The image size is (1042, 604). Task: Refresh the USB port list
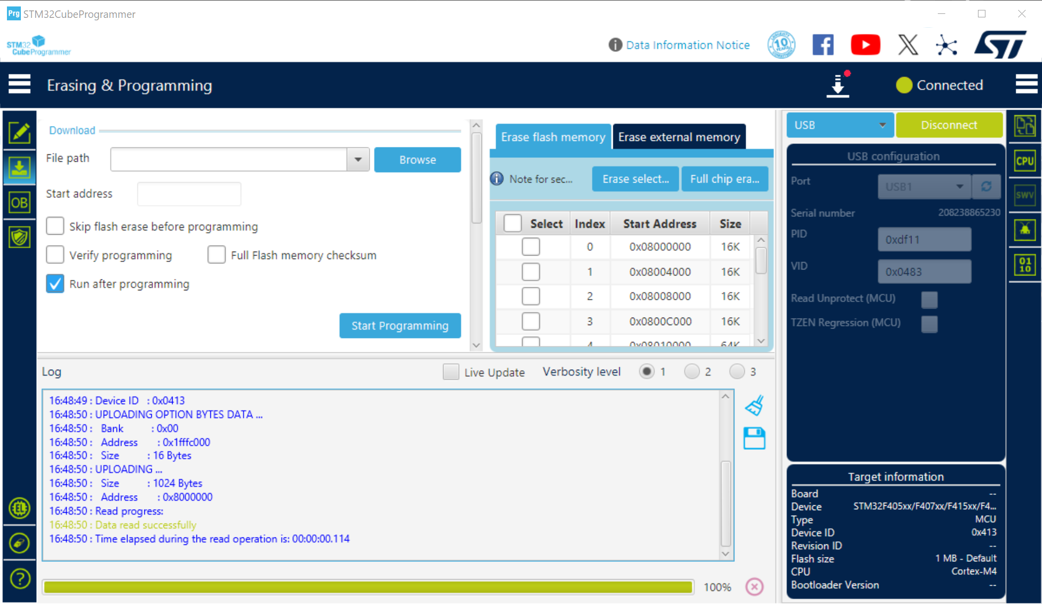coord(986,187)
